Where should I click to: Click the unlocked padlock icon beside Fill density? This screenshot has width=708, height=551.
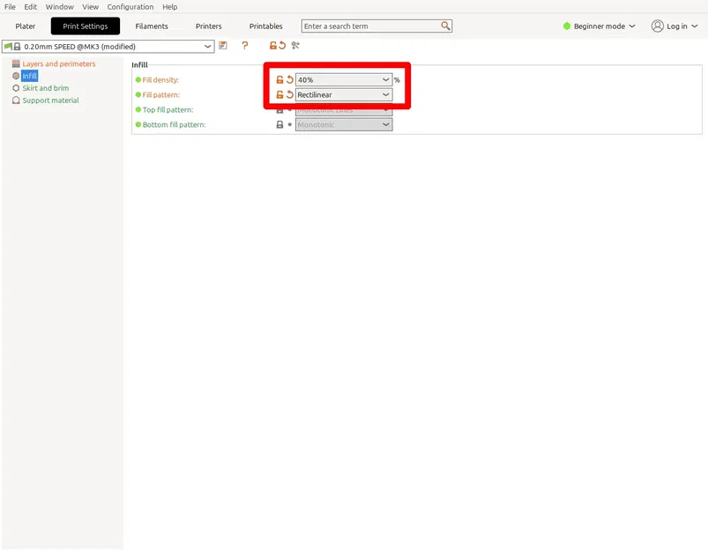click(x=280, y=79)
